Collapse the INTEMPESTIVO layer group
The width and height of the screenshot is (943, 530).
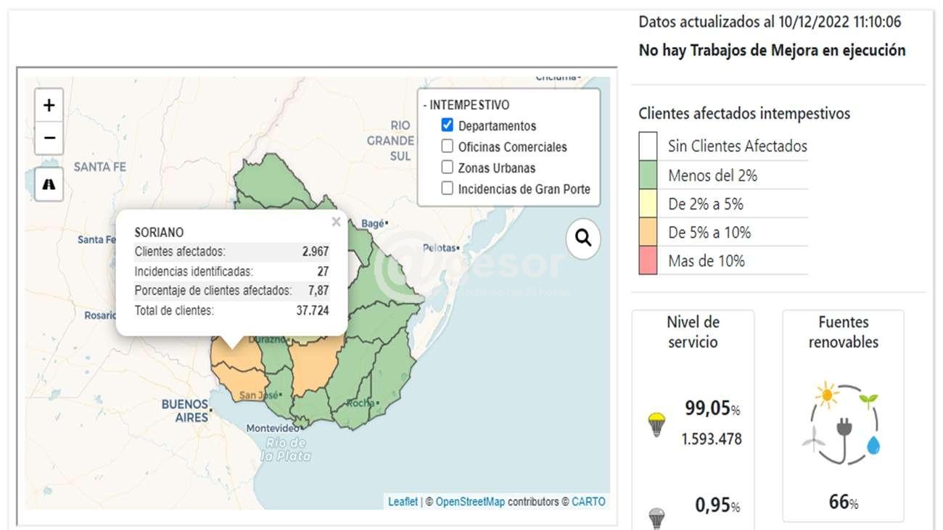[x=466, y=105]
